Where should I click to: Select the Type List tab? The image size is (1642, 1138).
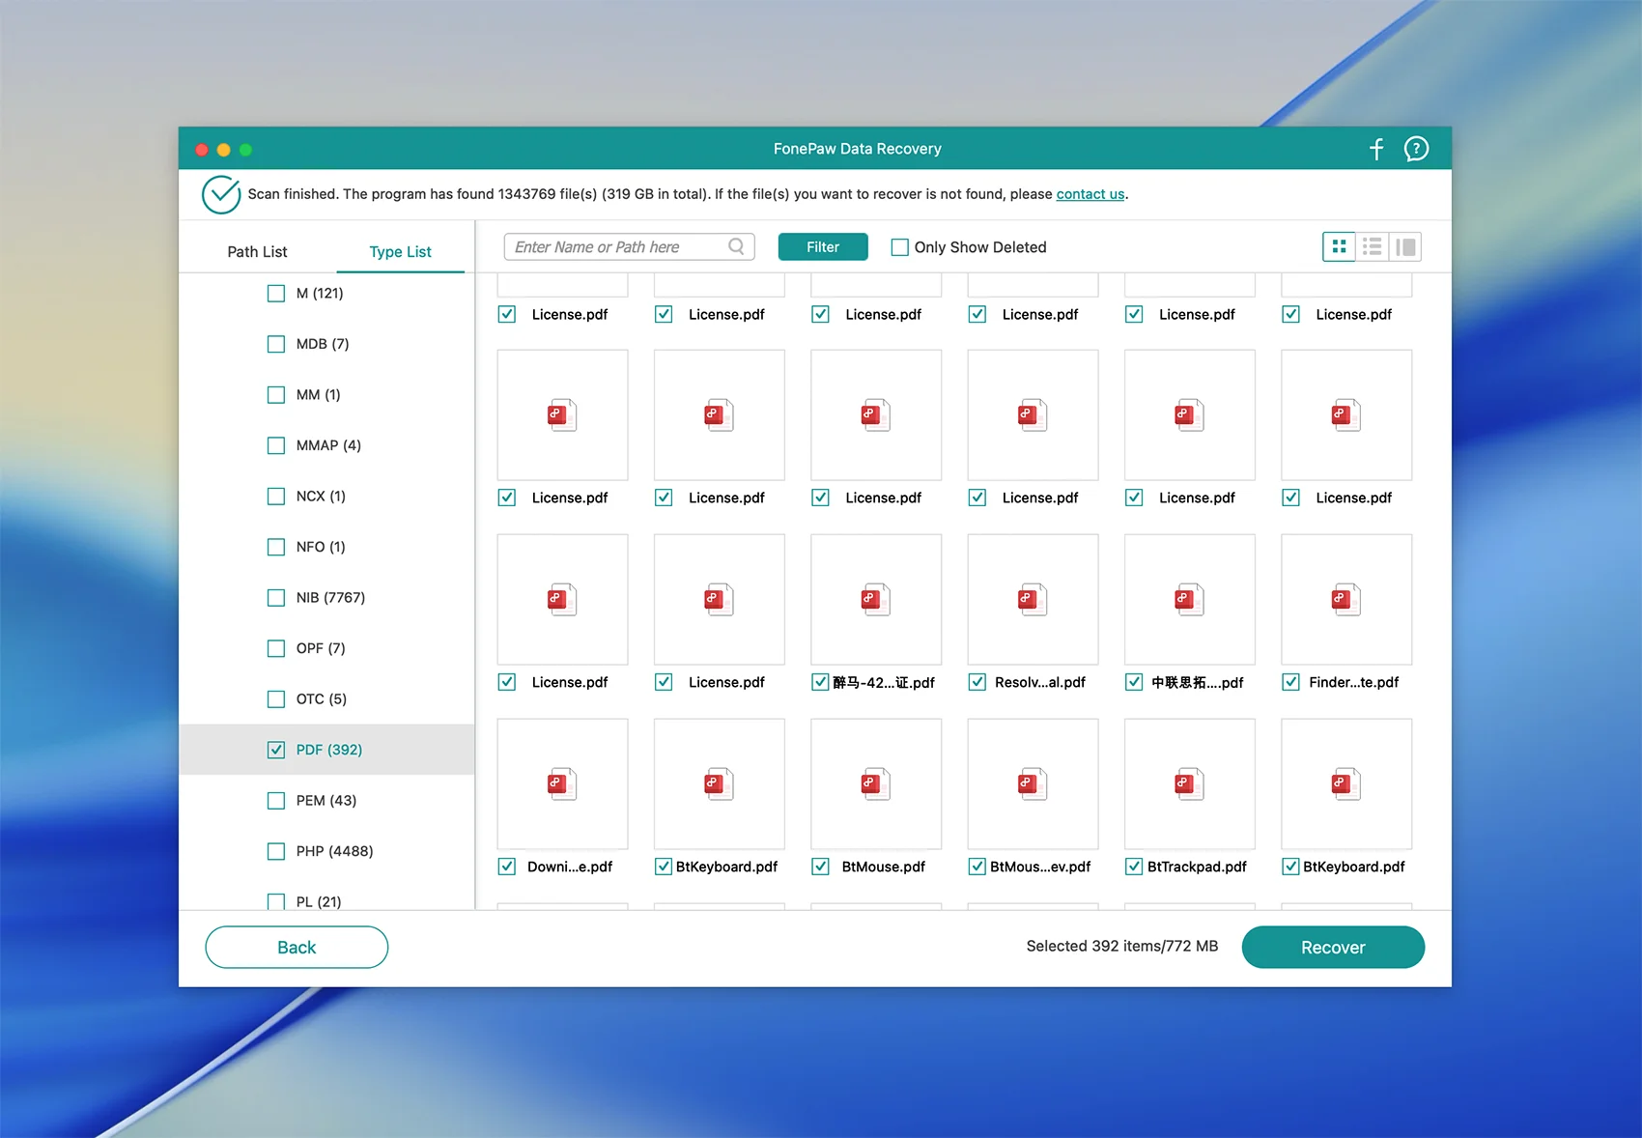pos(400,251)
